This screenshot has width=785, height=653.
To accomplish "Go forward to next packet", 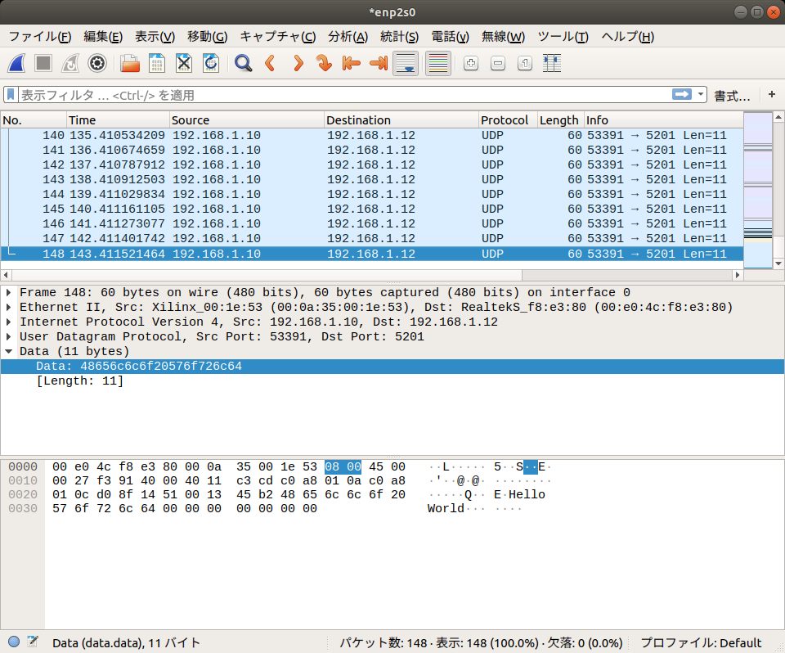I will coord(298,63).
